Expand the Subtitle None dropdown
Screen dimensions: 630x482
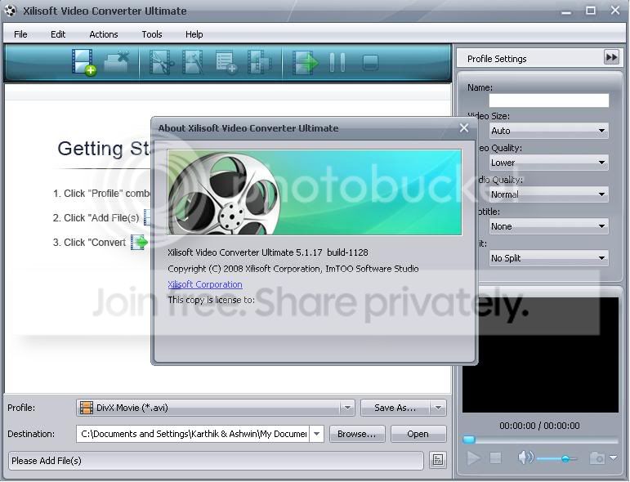pyautogui.click(x=601, y=226)
